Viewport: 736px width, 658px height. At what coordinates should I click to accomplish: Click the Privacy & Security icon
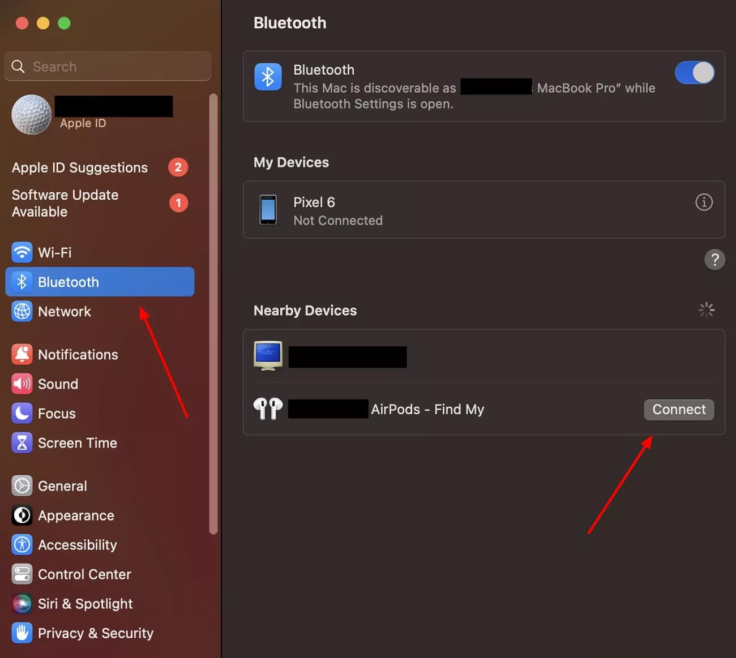[22, 633]
